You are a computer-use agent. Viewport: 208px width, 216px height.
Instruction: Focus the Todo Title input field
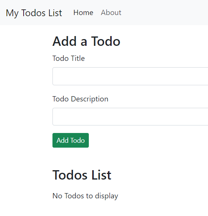(x=130, y=76)
